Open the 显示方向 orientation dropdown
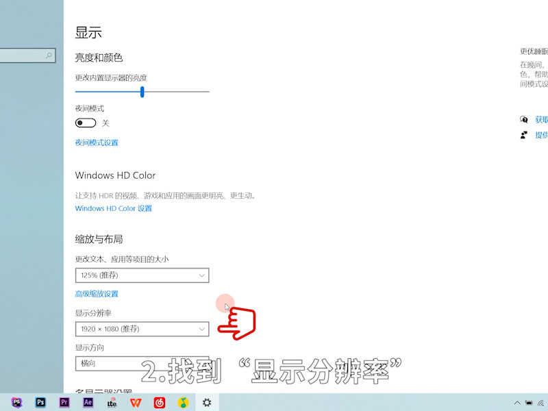548x411 pixels. [x=142, y=364]
